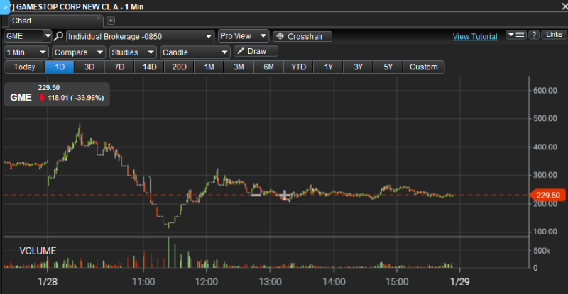Toggle the Draw tool

(x=256, y=52)
